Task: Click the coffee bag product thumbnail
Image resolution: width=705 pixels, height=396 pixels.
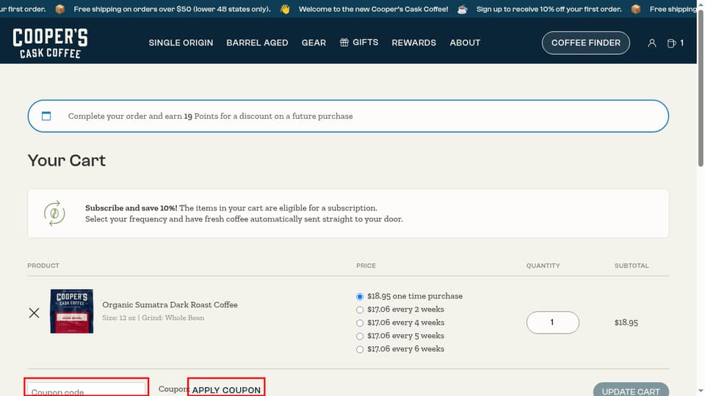Action: pyautogui.click(x=72, y=311)
